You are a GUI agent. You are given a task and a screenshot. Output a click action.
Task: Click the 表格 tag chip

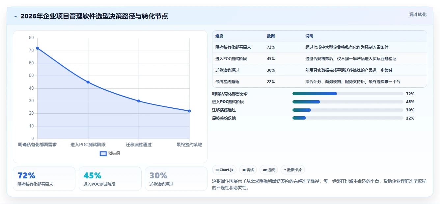click(248, 170)
